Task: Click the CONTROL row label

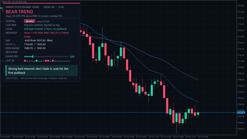Action: [11, 21]
